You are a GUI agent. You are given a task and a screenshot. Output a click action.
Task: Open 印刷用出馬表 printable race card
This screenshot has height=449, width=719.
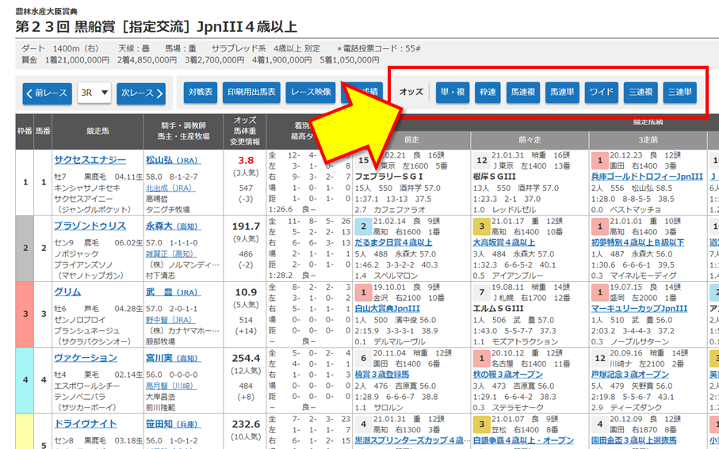[250, 93]
